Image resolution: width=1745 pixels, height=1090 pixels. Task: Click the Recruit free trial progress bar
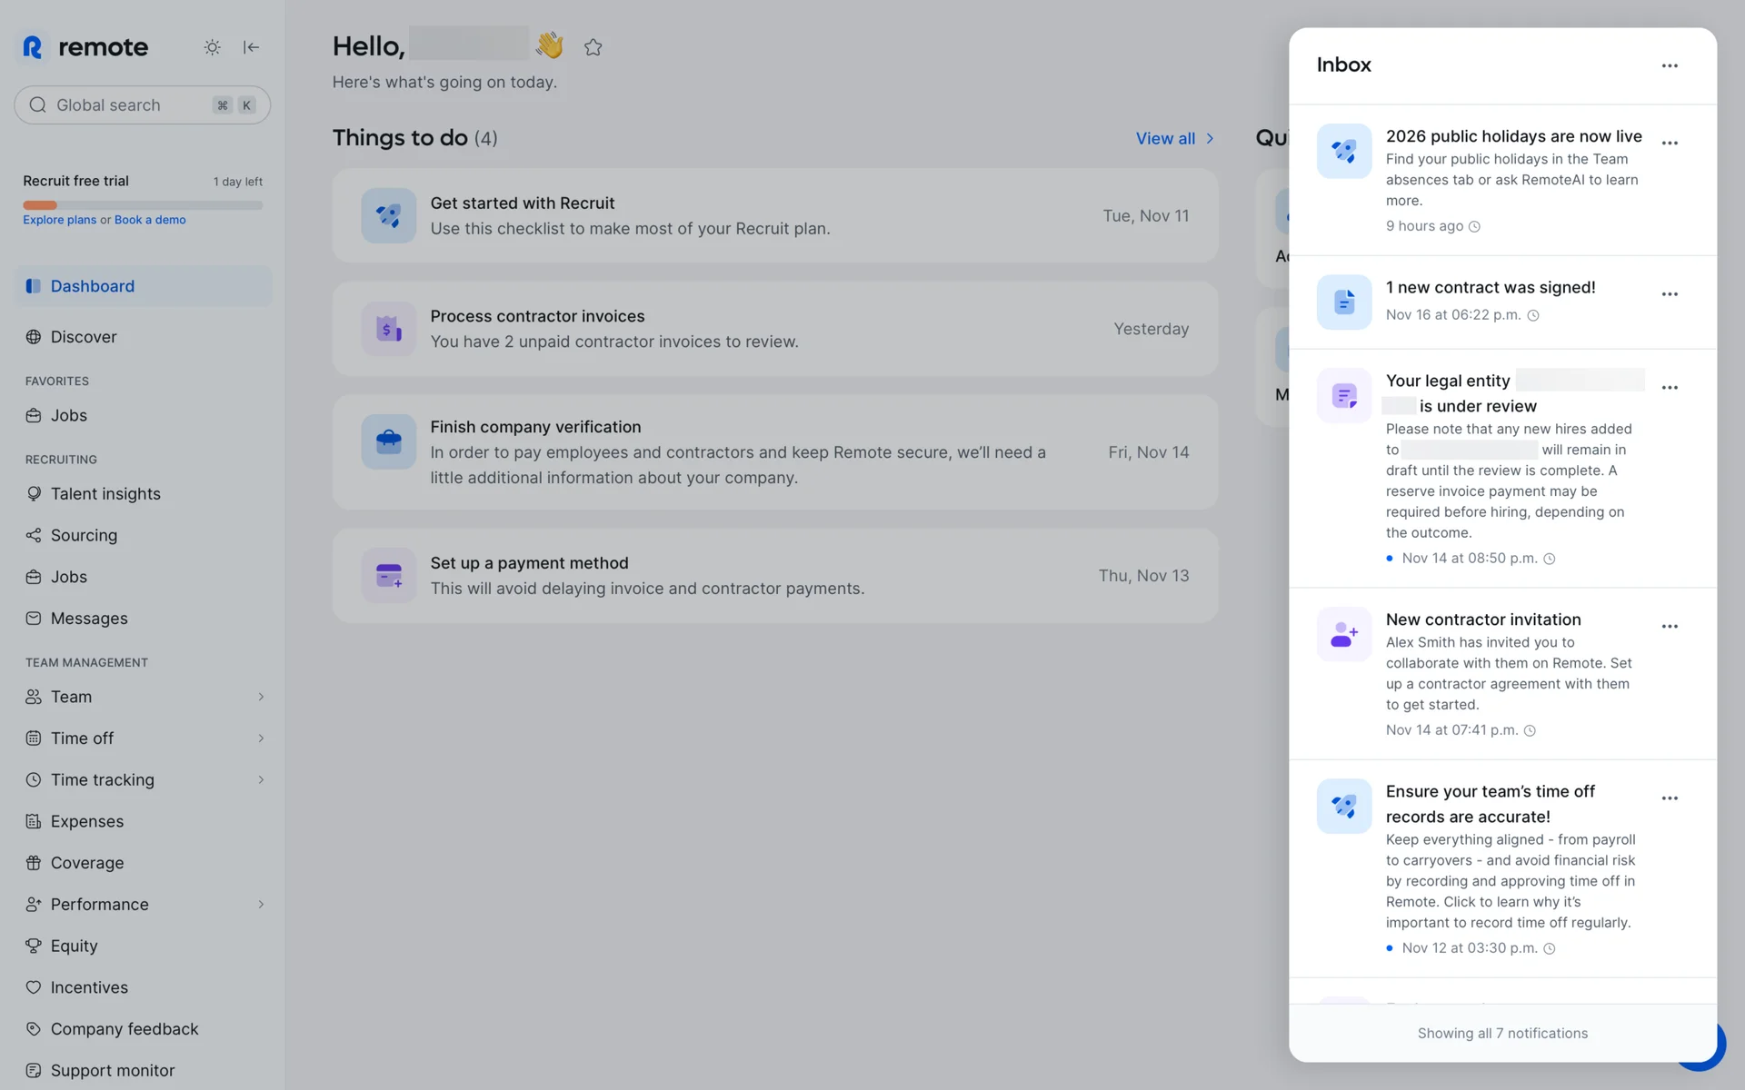(143, 205)
